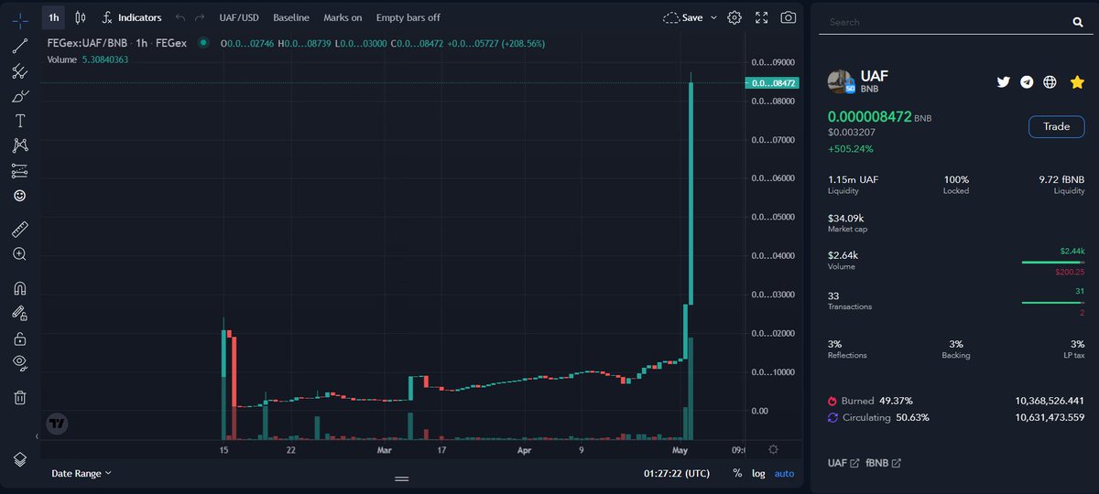Screen dimensions: 1099x494
Task: Select the ruler measure tool
Action: point(19,229)
